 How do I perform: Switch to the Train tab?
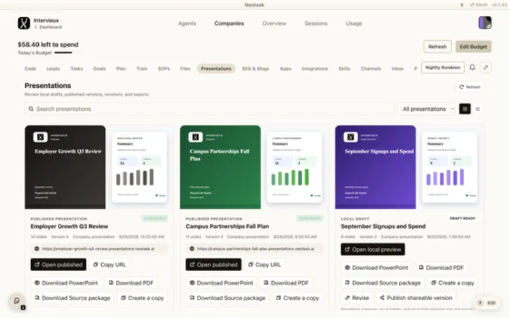[x=141, y=69]
